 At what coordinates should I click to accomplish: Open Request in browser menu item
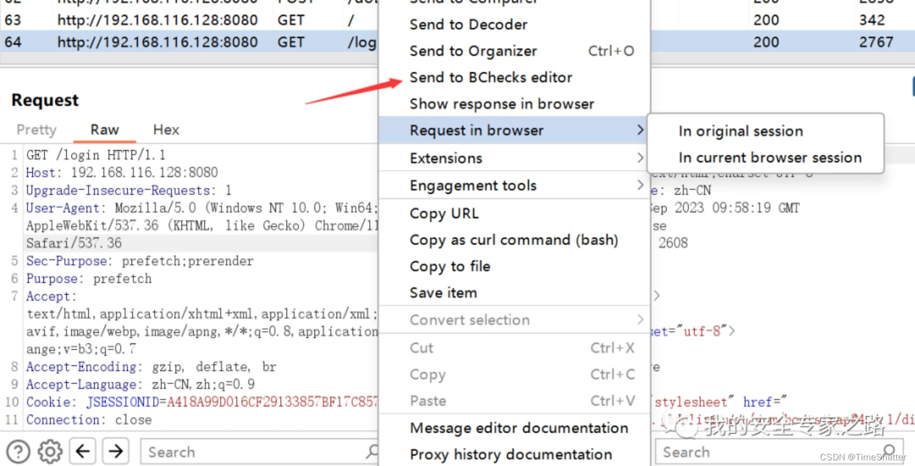coord(514,130)
